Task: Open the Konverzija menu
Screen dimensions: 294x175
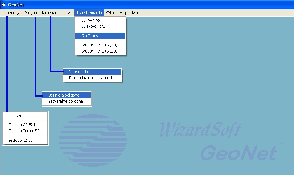Action: coord(11,13)
